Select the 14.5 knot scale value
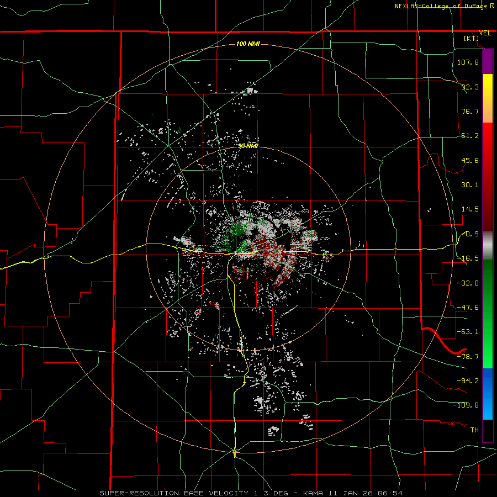497x497 pixels. (470, 209)
